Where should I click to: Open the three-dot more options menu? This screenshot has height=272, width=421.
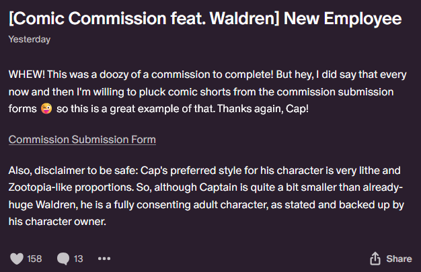click(x=104, y=259)
